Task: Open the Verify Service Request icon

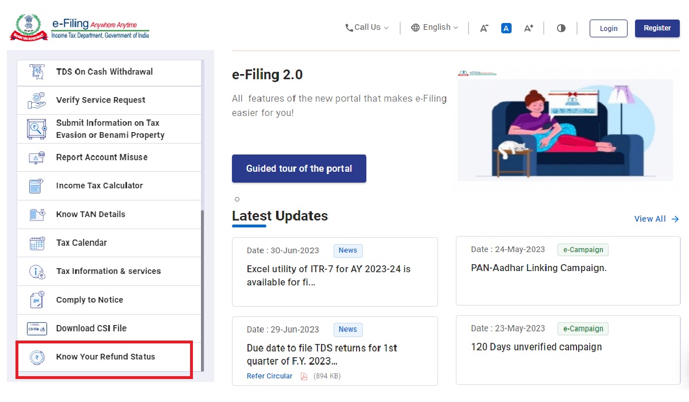Action: (x=37, y=100)
